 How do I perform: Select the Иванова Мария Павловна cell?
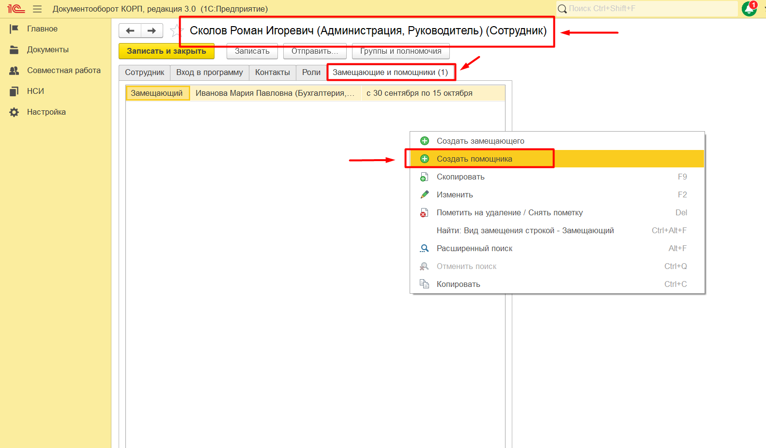(276, 93)
